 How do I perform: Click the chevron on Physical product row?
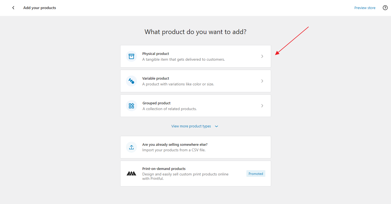coord(262,56)
